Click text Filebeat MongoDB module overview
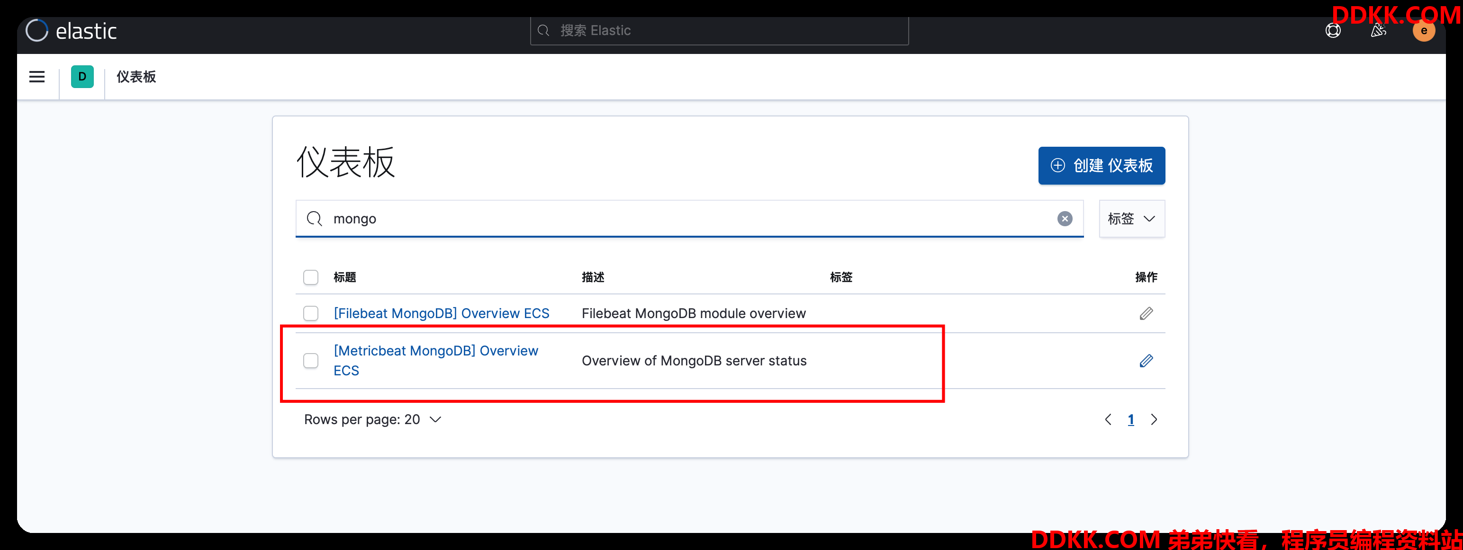This screenshot has height=550, width=1463. tap(694, 313)
